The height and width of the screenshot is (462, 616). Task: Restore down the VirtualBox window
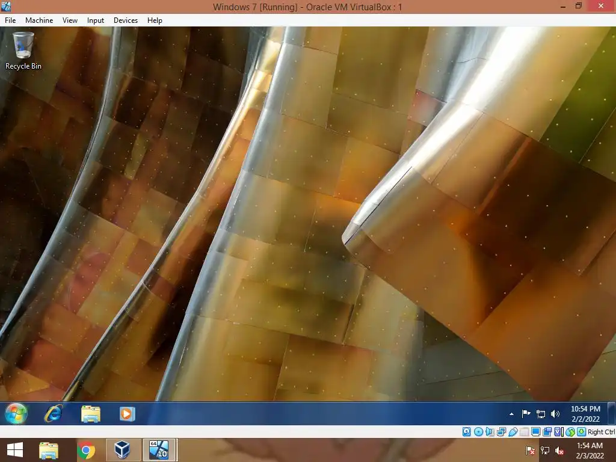578,6
